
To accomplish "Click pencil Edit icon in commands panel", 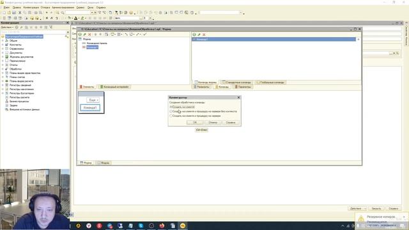I will pos(199,34).
